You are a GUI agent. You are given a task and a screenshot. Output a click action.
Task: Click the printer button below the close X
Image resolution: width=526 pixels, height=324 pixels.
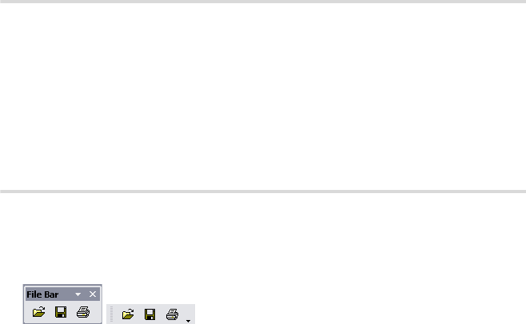point(83,312)
